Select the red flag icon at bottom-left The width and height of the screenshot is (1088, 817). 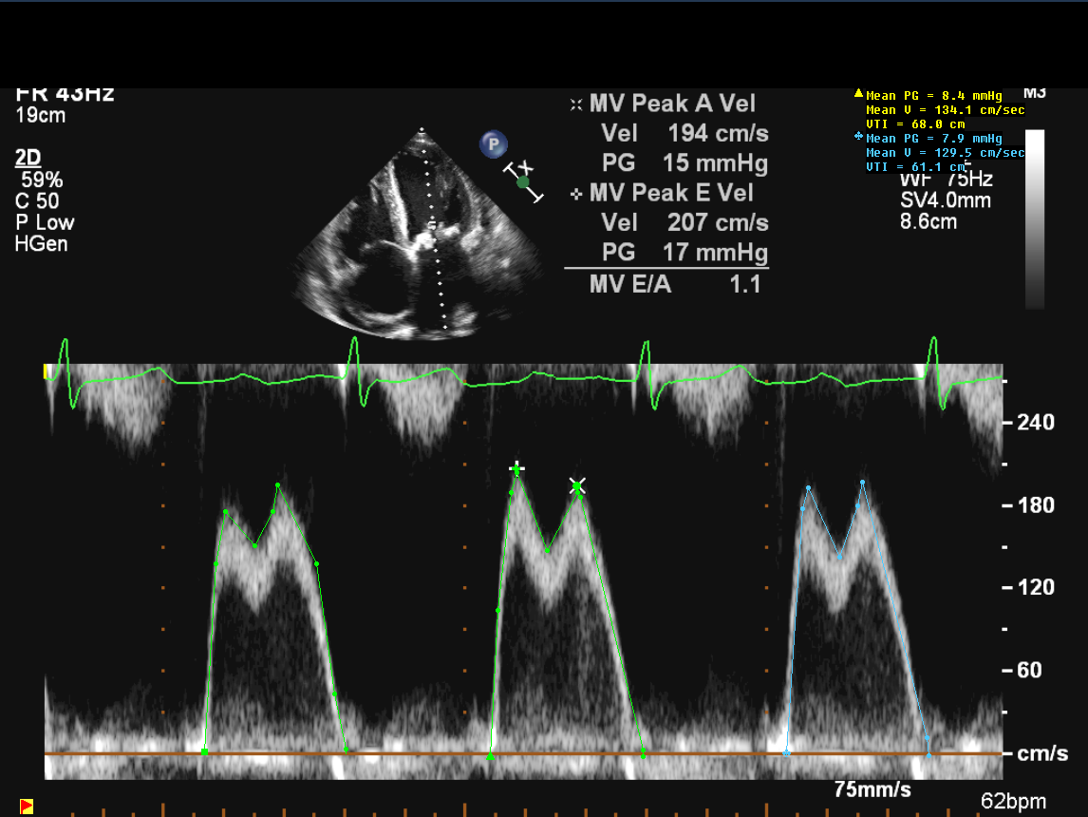click(x=27, y=807)
